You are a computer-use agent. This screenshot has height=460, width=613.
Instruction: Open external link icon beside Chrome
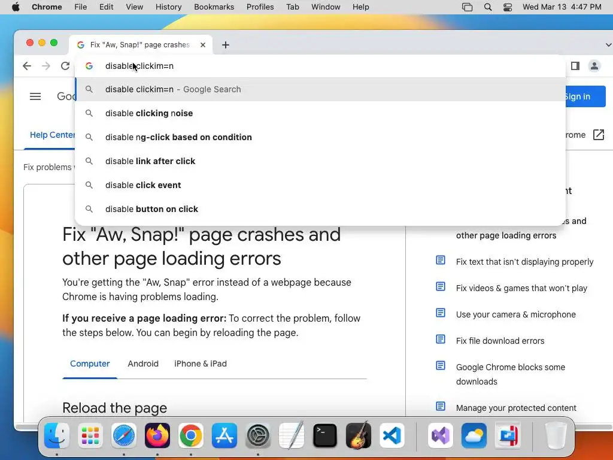599,135
